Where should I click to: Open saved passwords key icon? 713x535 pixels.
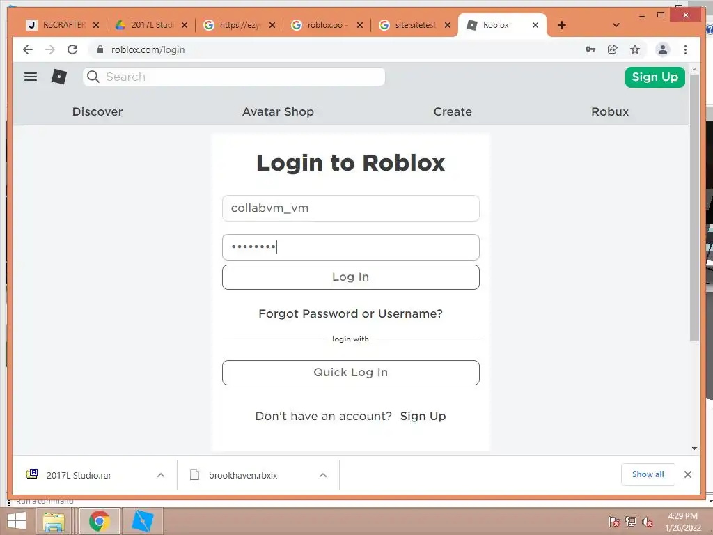[590, 49]
